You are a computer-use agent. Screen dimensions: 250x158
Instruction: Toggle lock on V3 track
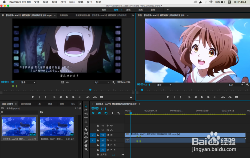click(98, 126)
